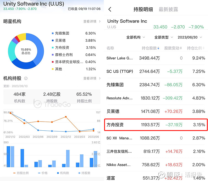The height and width of the screenshot is (181, 208).
Task: Tap the +70.26万 share change value
Action: 173,111
